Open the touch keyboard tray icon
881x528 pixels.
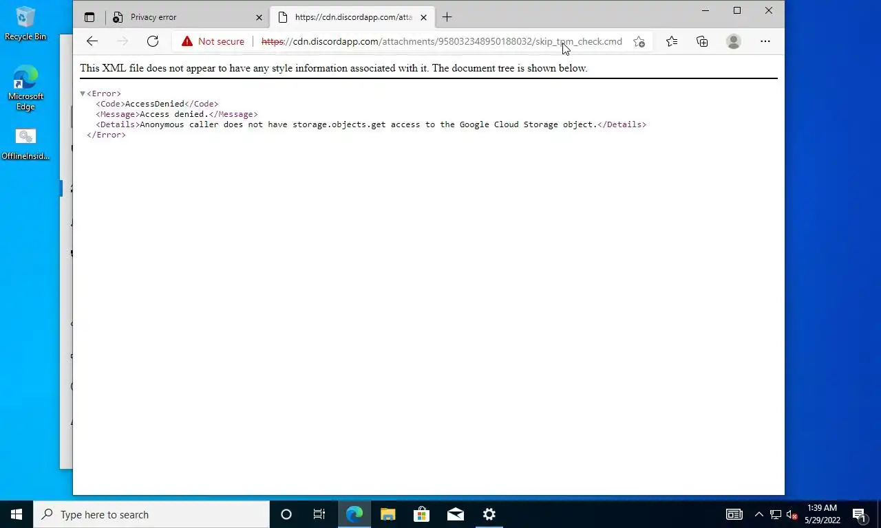pos(734,514)
